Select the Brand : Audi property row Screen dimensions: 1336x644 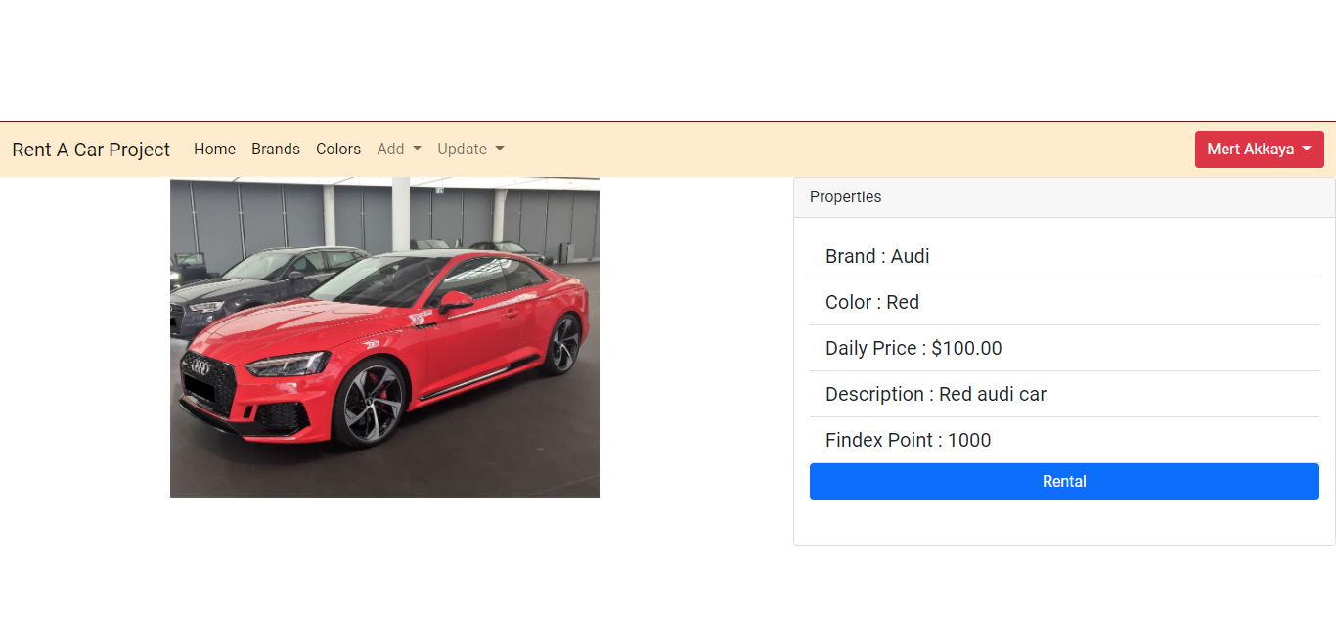877,256
